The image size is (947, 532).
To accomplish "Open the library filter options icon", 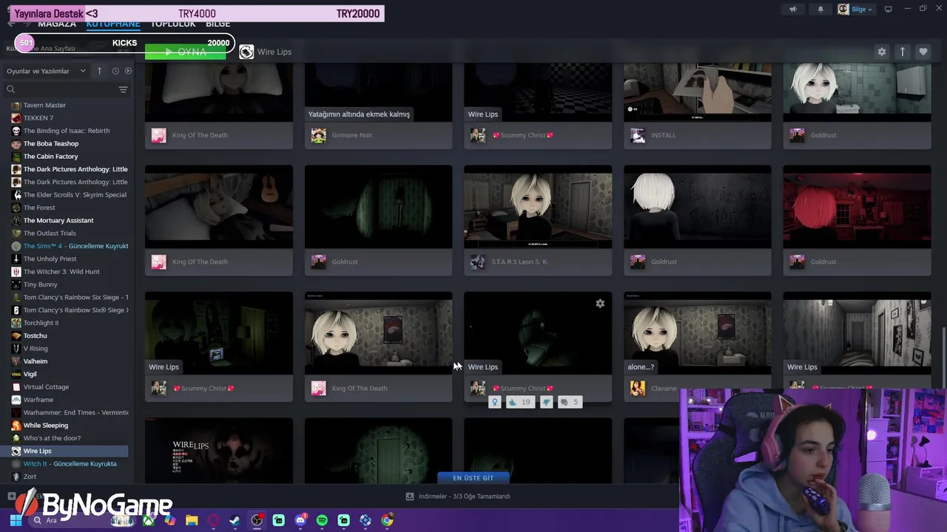I will coord(123,89).
